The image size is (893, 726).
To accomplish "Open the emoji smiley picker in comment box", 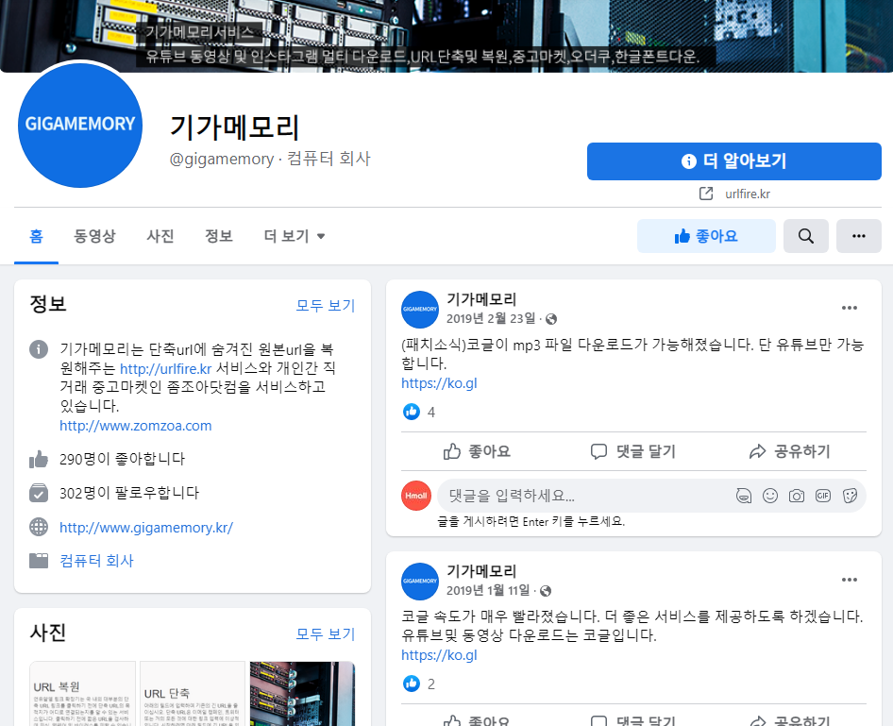I will 770,496.
